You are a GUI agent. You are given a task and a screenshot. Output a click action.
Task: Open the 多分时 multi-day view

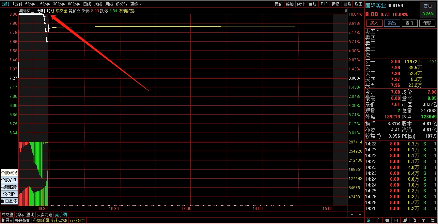click(x=122, y=4)
